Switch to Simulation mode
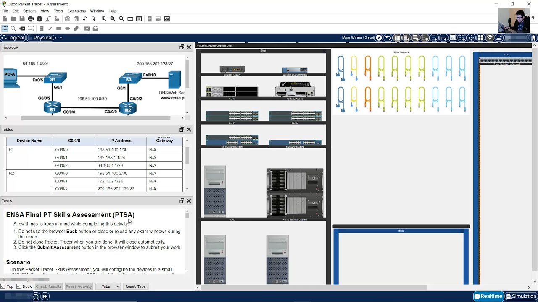The width and height of the screenshot is (538, 302). [x=521, y=296]
